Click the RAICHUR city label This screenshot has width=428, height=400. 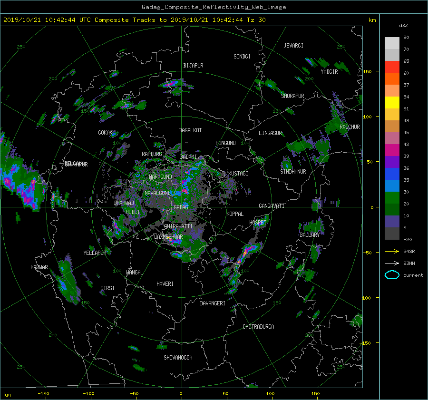coord(350,127)
